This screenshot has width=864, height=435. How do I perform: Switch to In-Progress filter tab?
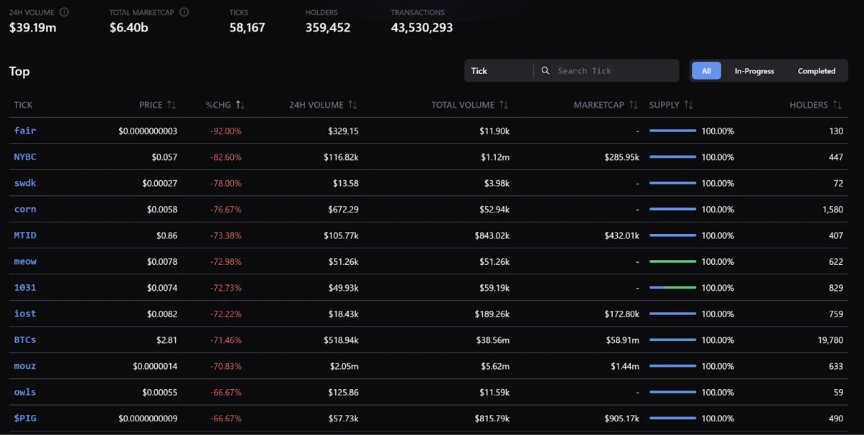754,71
